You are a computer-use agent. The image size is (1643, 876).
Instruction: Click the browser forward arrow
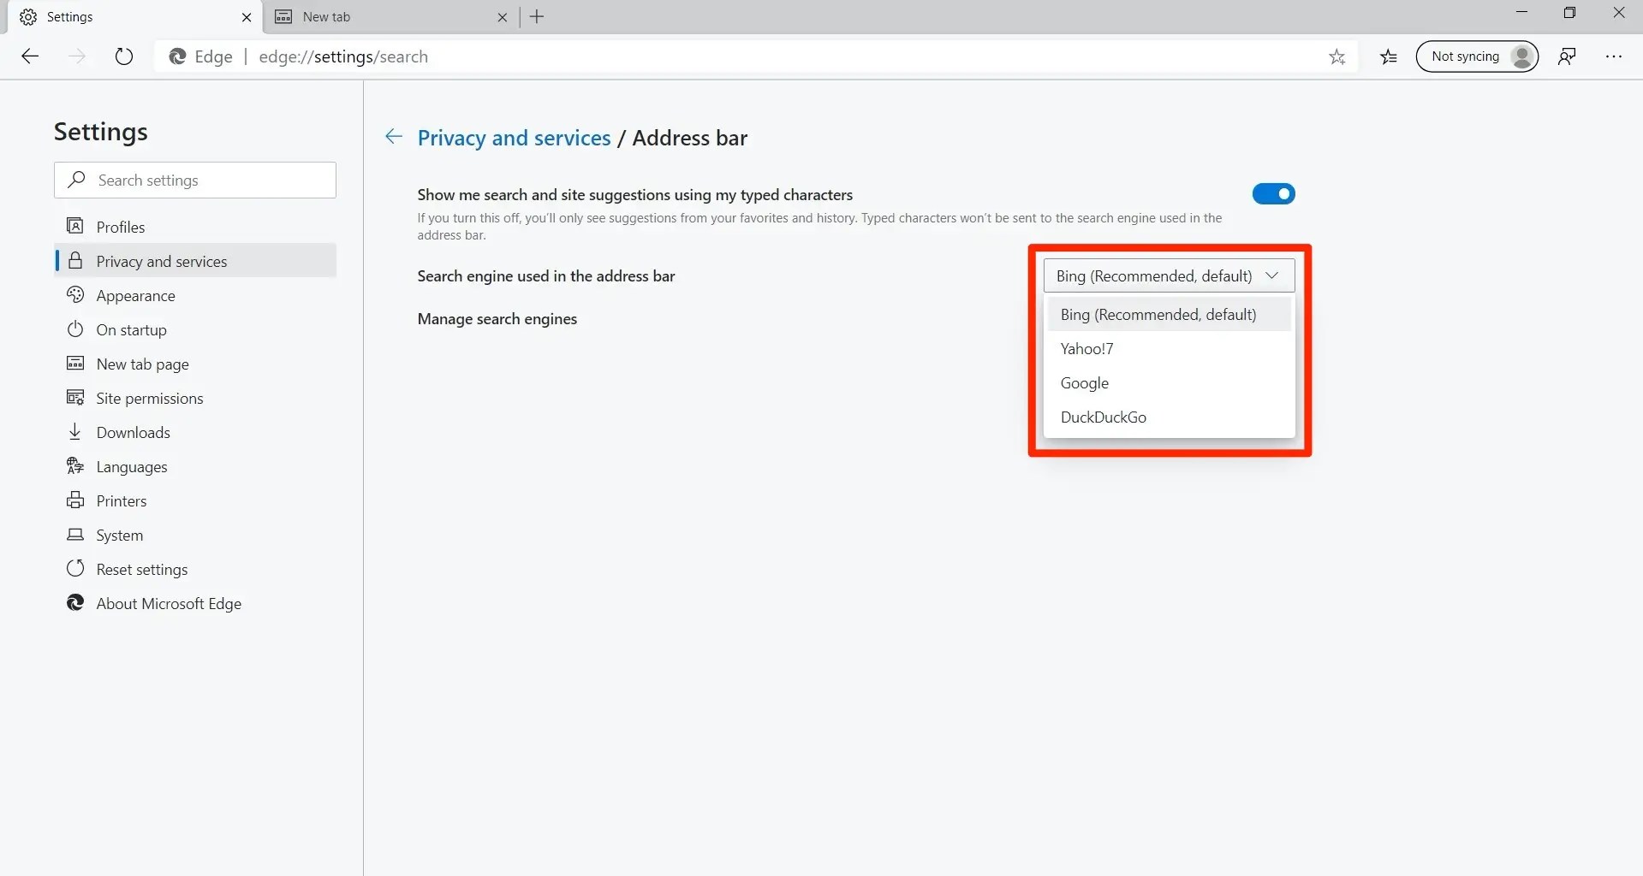(x=77, y=56)
